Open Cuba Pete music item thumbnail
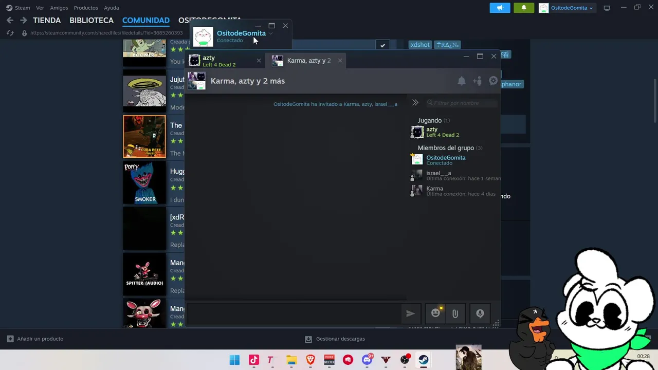 pyautogui.click(x=144, y=137)
